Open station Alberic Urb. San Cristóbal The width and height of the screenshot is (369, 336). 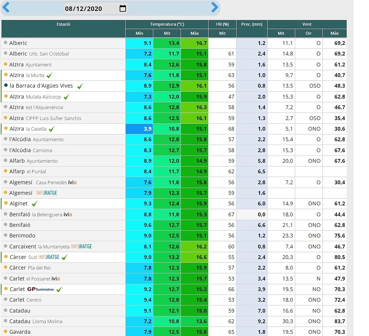(39, 54)
